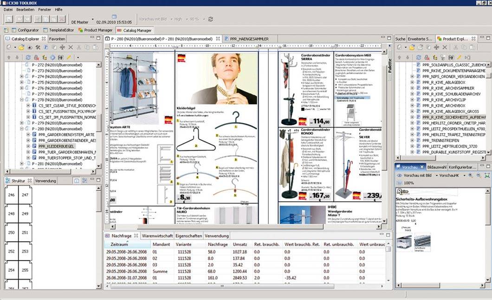Image resolution: width=492 pixels, height=300 pixels.
Task: Collapse the P - 280 tree node
Action: click(22, 129)
